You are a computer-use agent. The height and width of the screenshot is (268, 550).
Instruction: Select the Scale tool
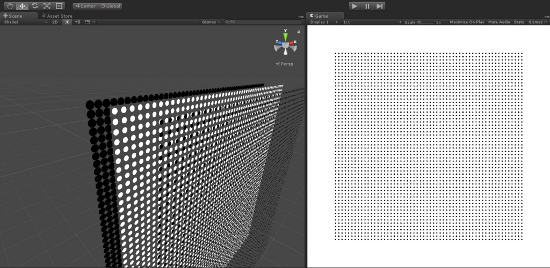(x=47, y=6)
